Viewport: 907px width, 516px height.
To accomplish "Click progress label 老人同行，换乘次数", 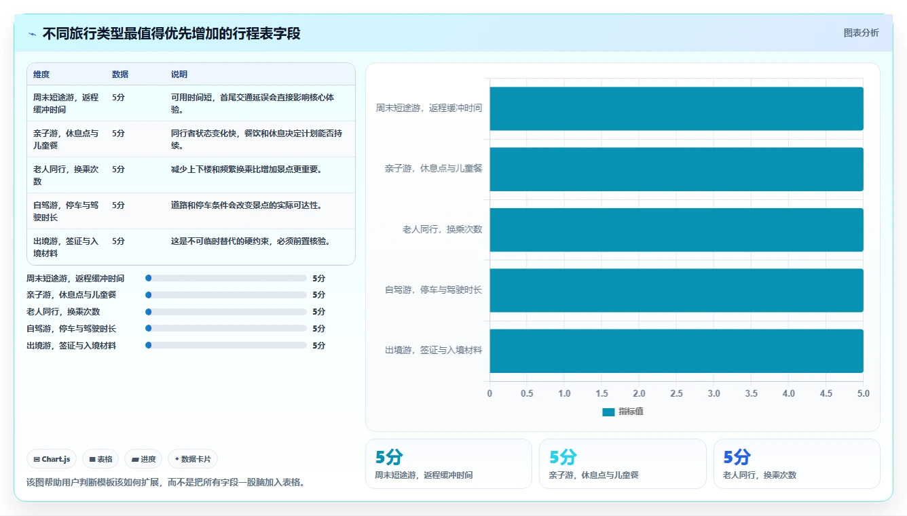I will [x=63, y=312].
